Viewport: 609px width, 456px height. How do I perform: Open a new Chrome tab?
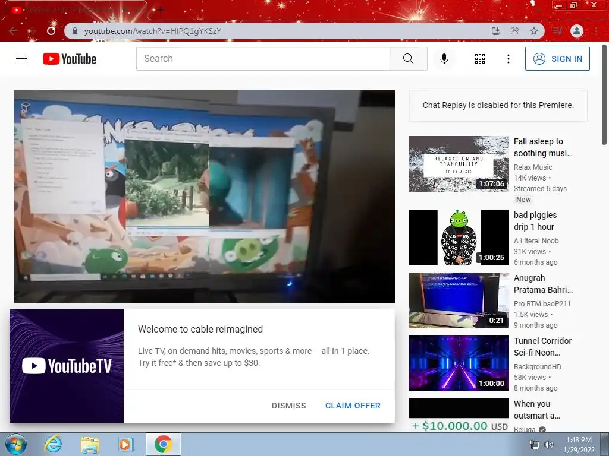tap(161, 10)
